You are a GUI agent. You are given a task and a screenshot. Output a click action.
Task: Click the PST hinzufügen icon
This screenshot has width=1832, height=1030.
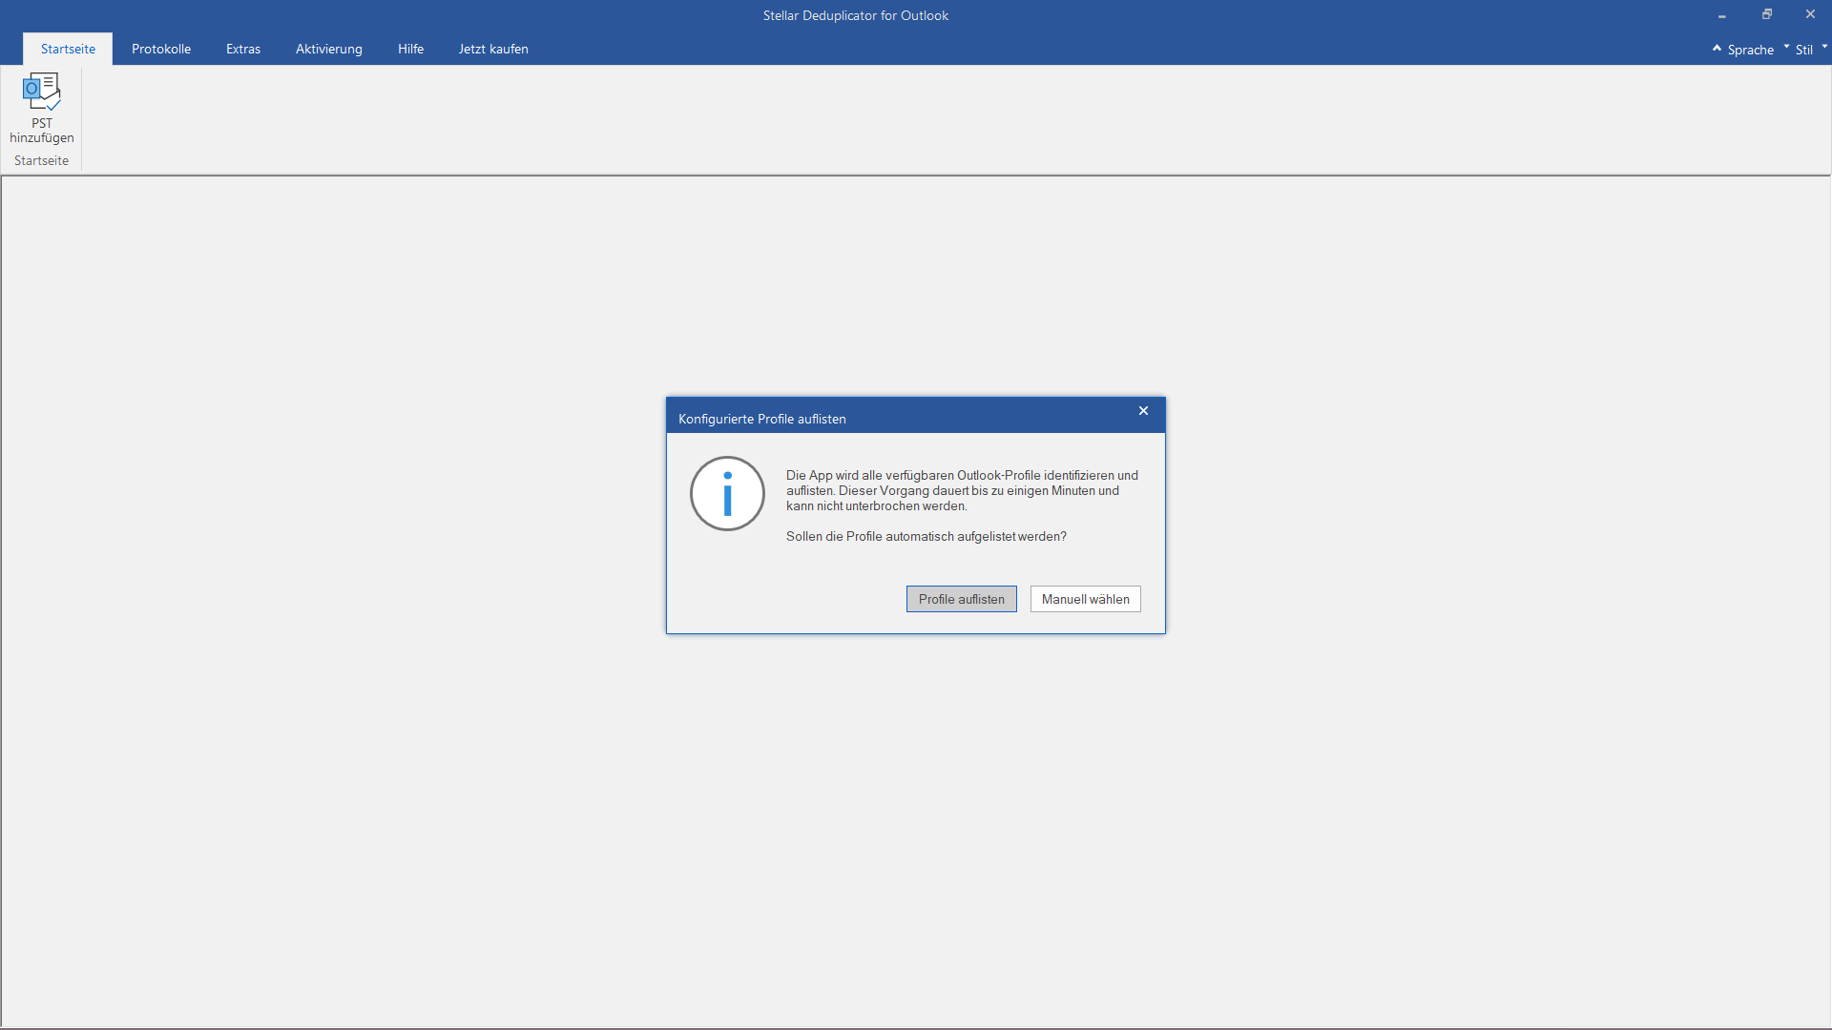41,108
